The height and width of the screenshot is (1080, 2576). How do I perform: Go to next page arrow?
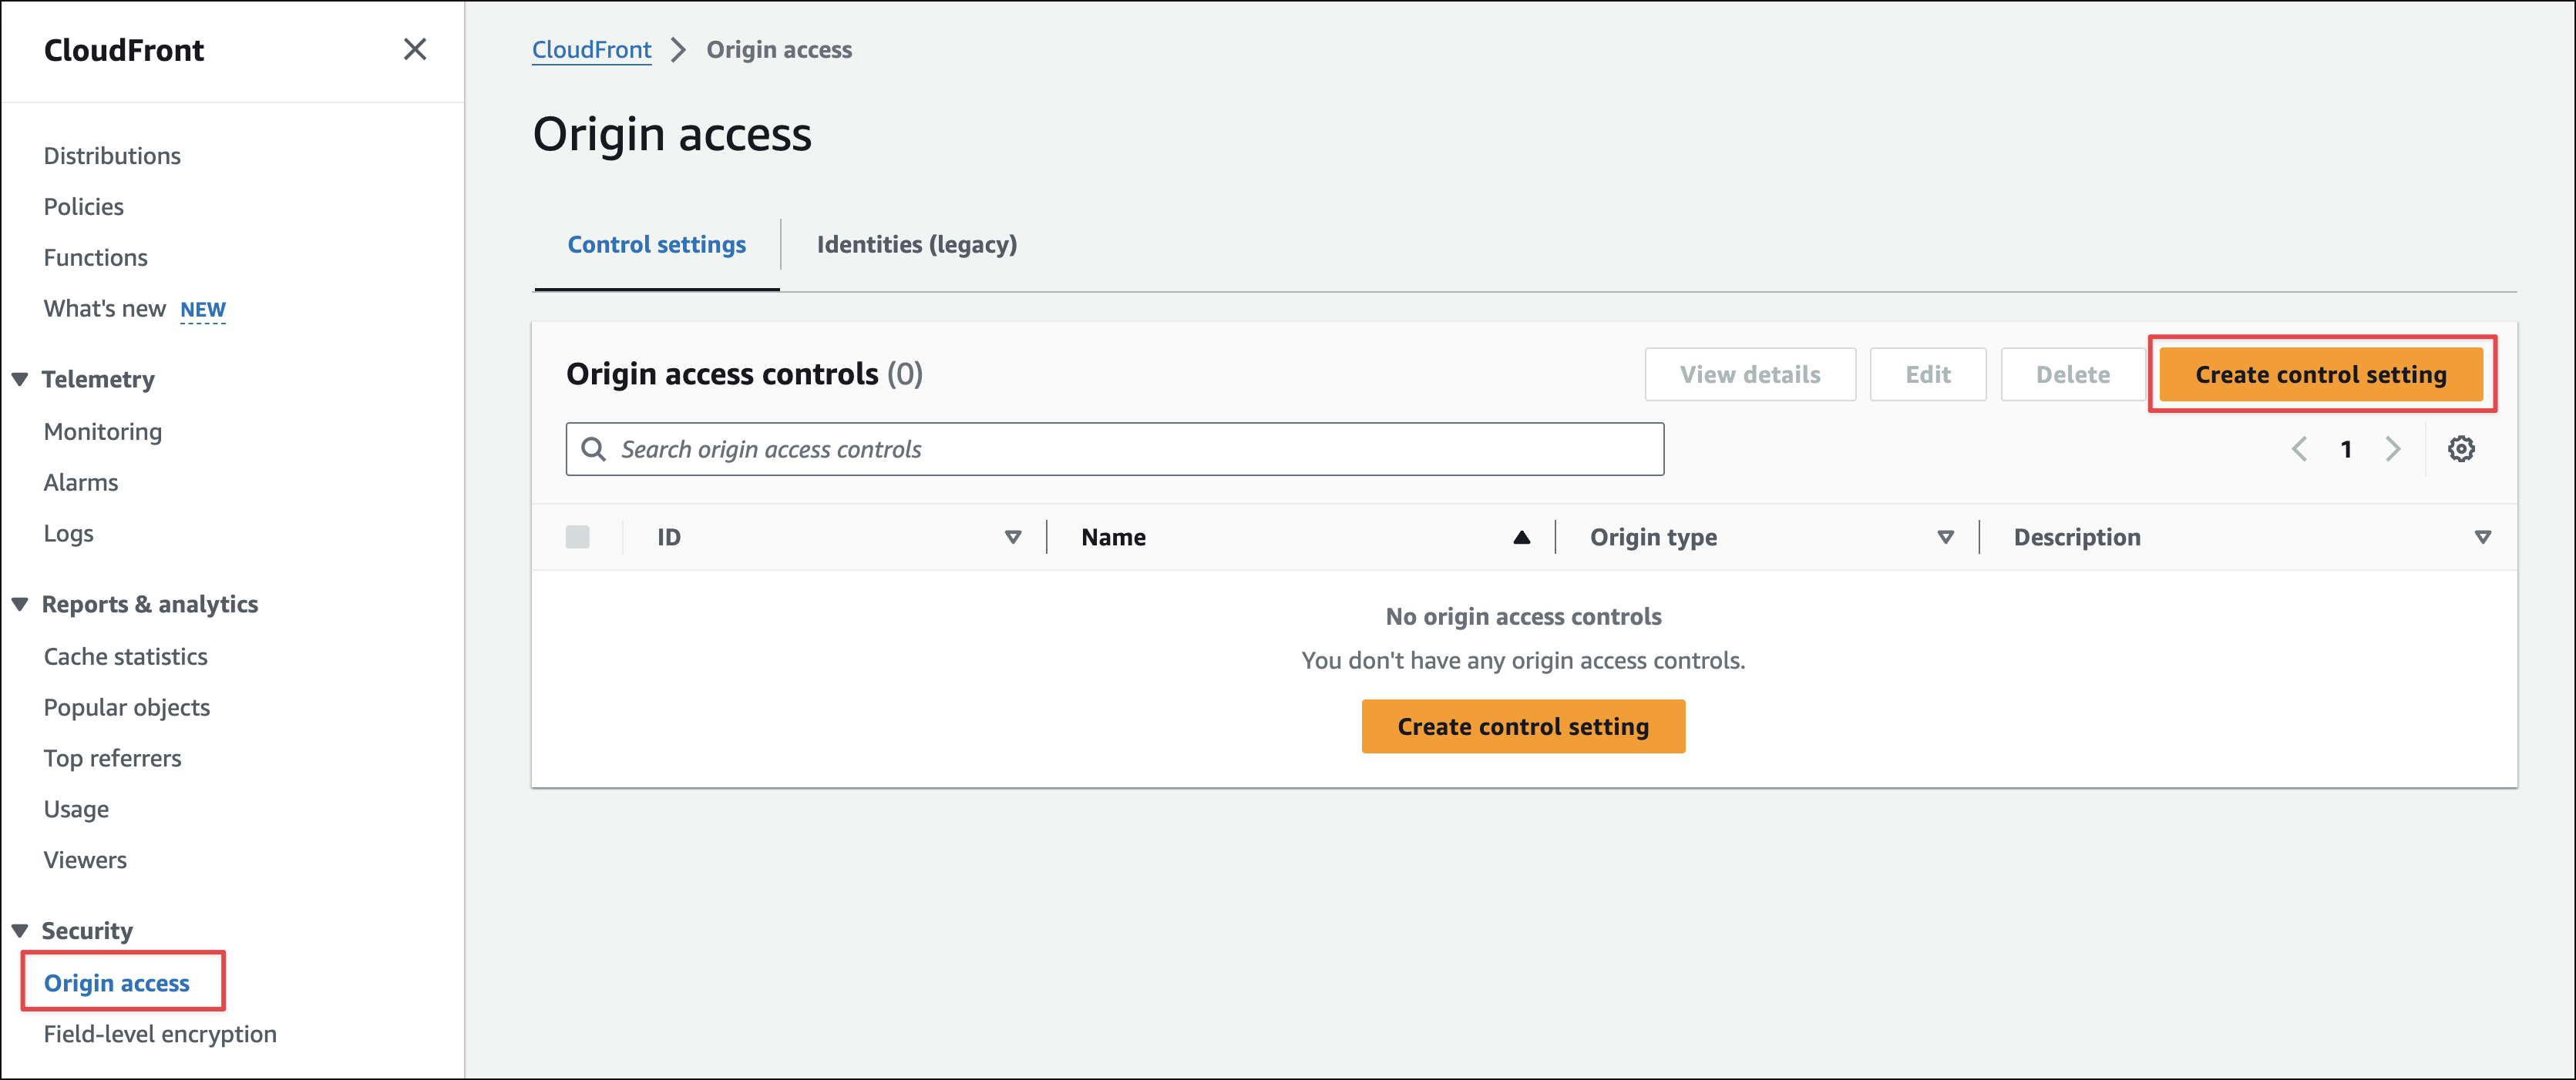click(2392, 448)
